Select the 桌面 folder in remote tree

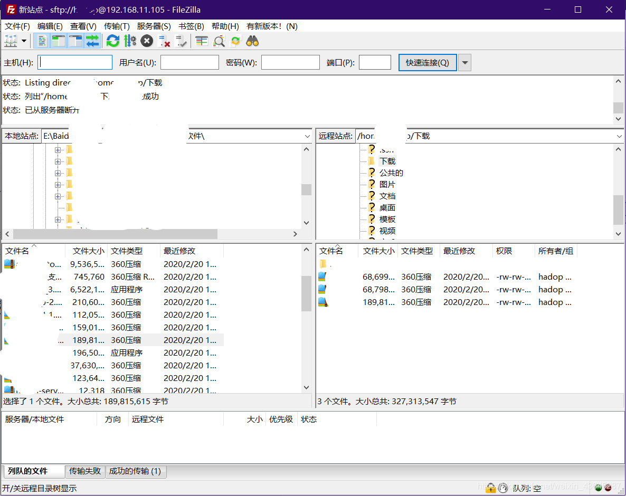click(387, 207)
